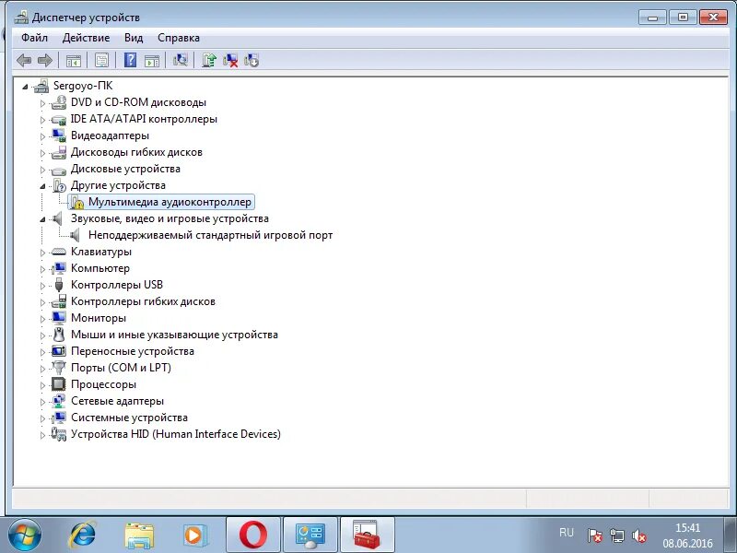
Task: Click the Видеоадаптеры category icon
Action: click(x=59, y=135)
